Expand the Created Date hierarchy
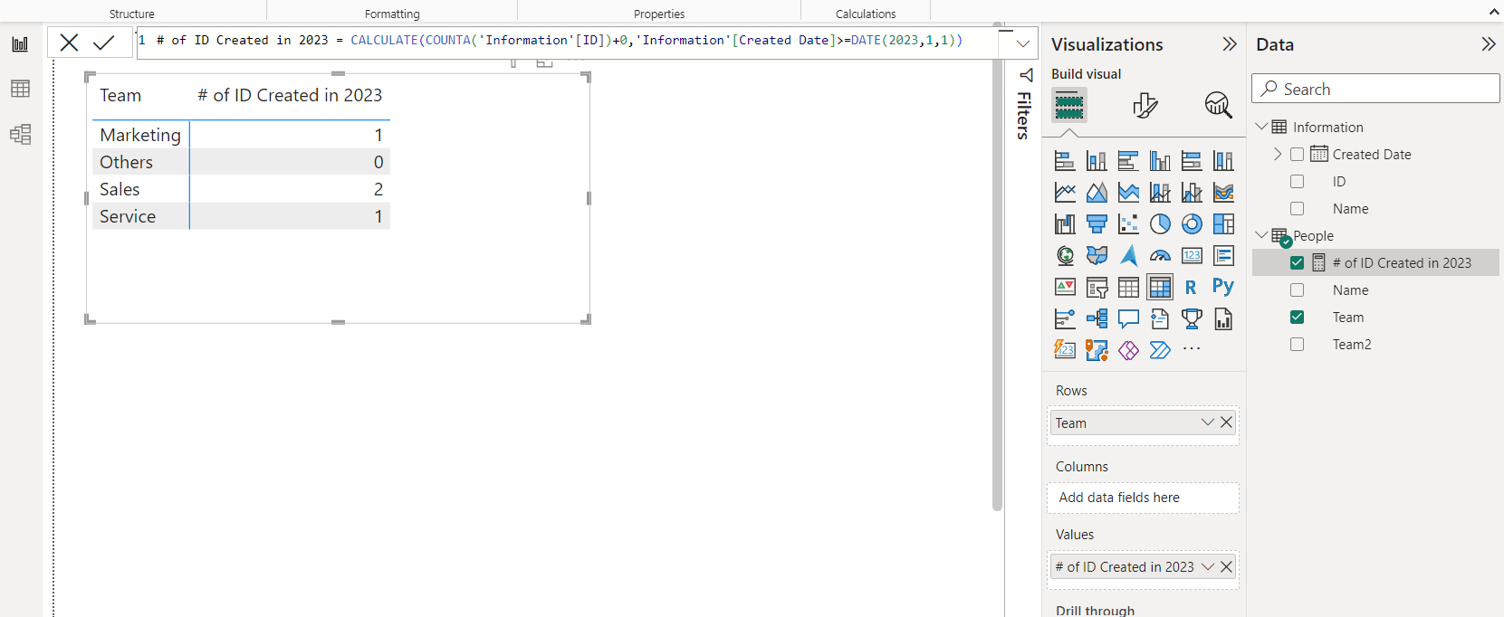Image resolution: width=1504 pixels, height=617 pixels. click(1278, 155)
